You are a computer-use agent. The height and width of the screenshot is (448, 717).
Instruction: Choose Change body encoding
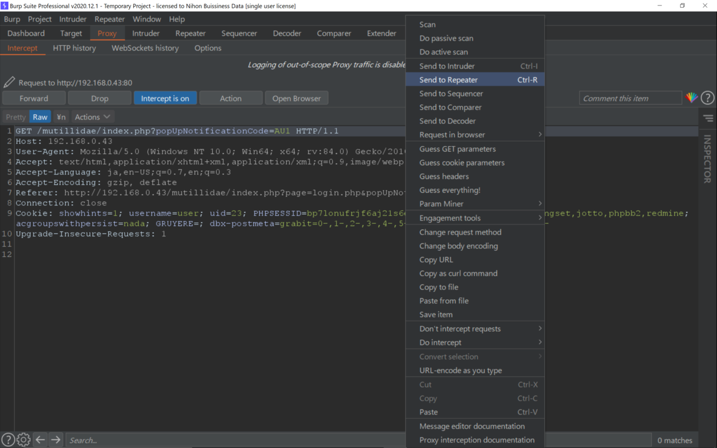pos(475,246)
